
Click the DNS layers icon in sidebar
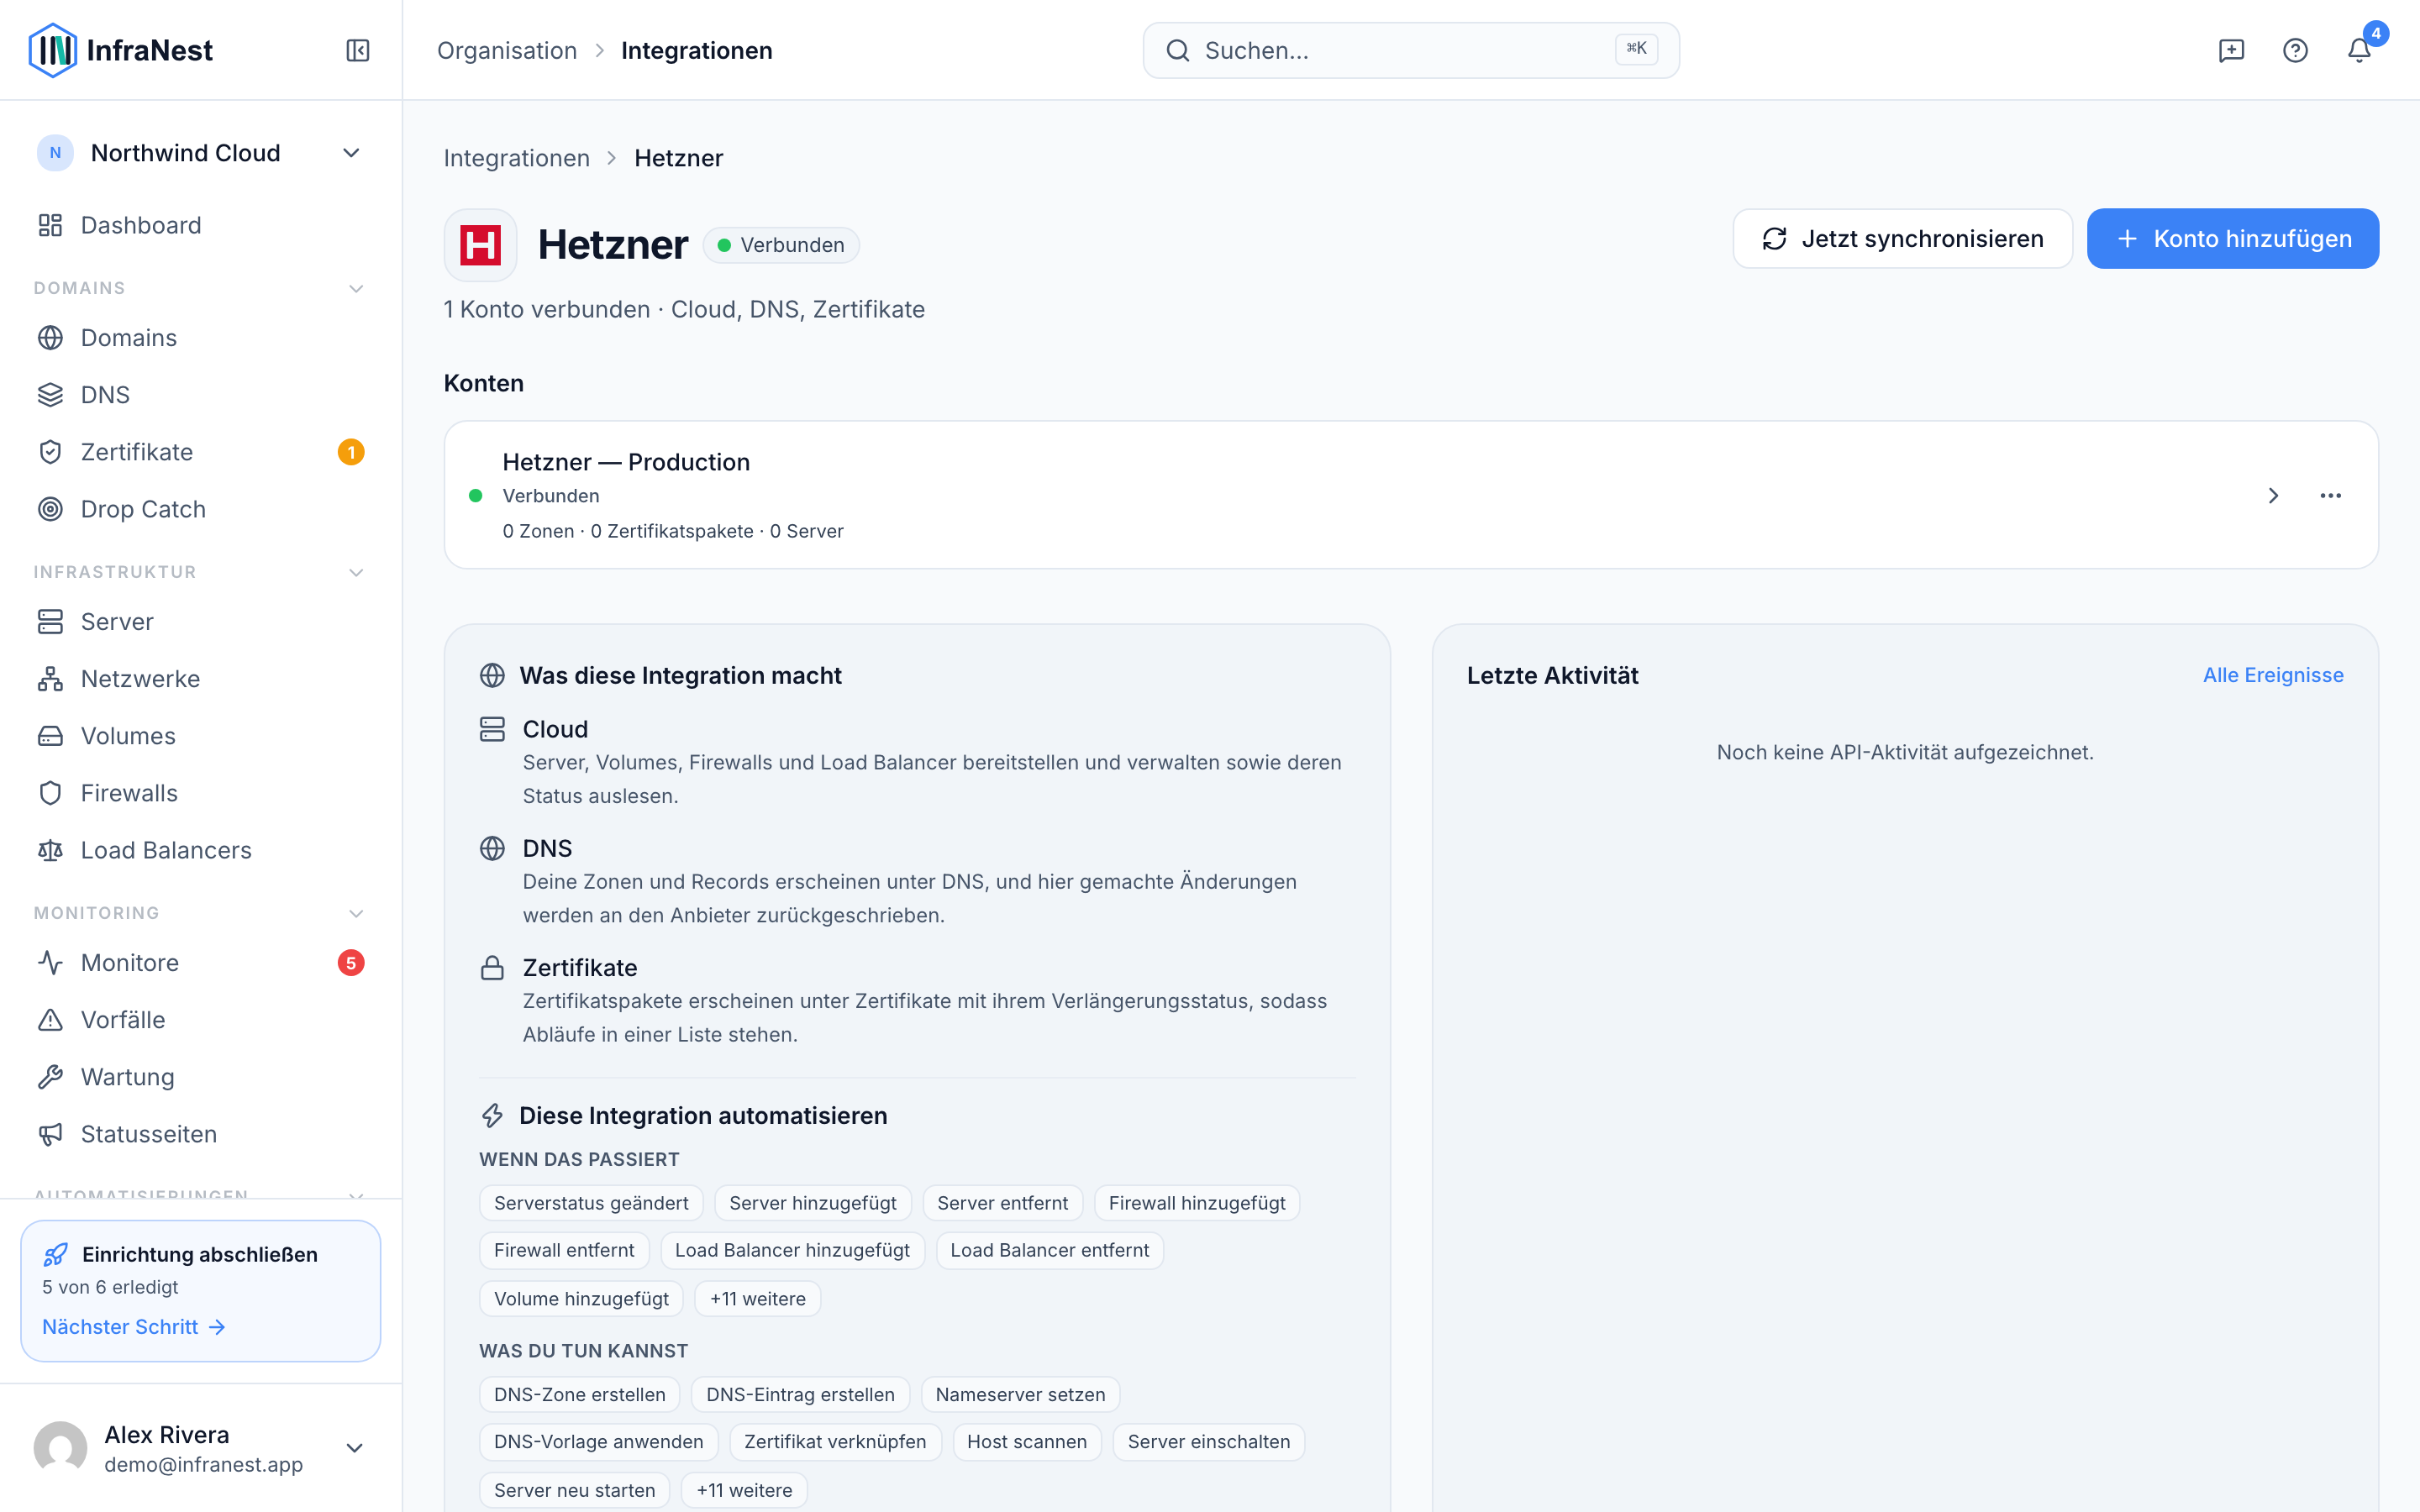tap(50, 395)
